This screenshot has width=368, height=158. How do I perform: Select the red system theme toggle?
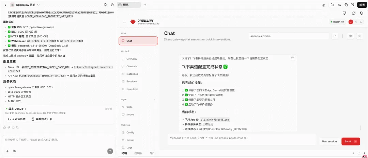[x=351, y=22]
